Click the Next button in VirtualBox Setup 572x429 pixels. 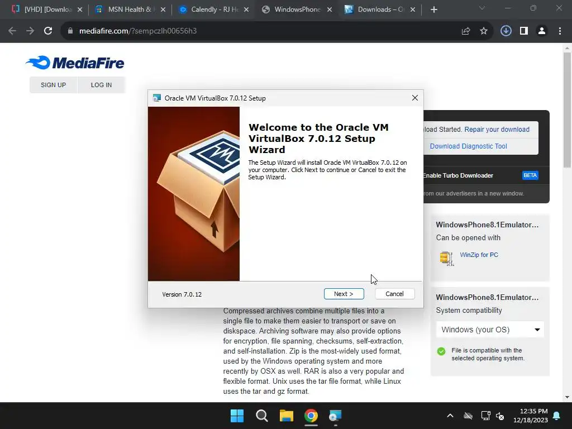pos(344,294)
